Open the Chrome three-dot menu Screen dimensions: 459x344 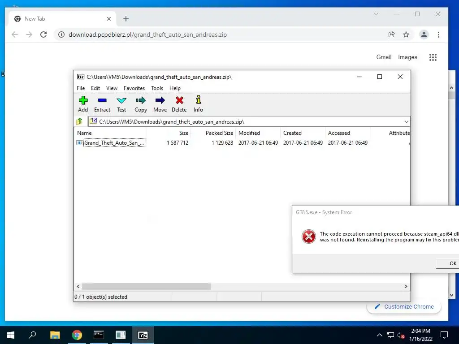pos(438,34)
